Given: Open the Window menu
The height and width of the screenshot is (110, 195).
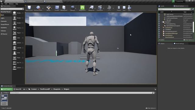Looking at the screenshot, I should pos(11,4).
